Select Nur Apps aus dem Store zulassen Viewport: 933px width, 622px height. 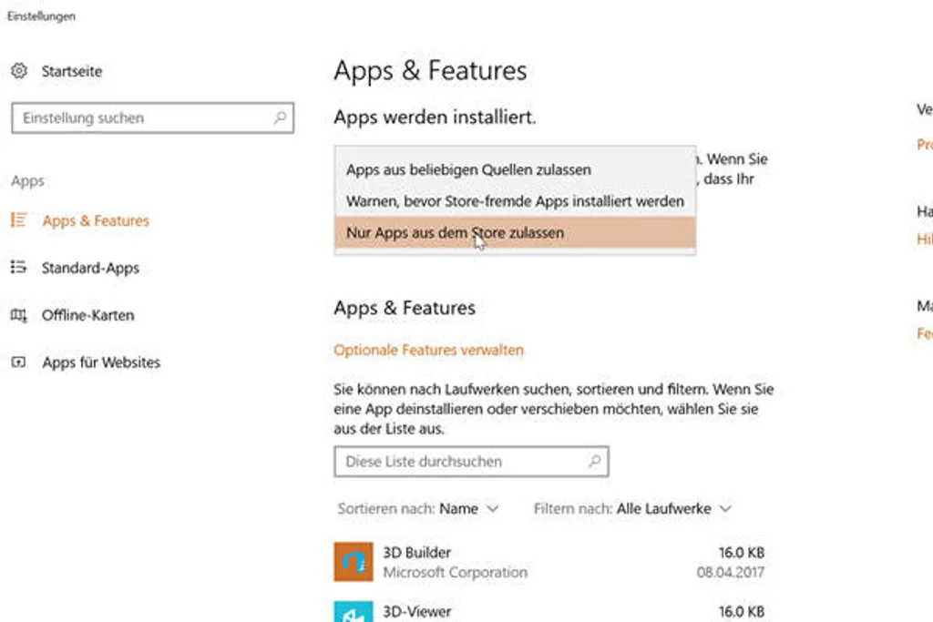point(515,232)
